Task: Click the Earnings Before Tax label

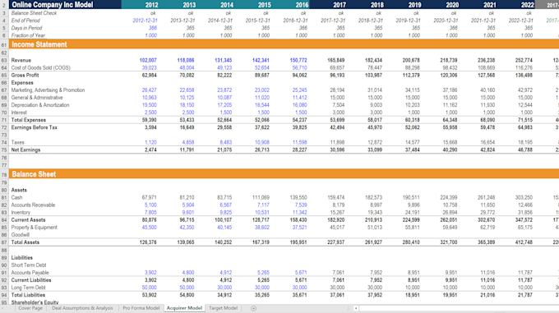Action: click(x=35, y=128)
